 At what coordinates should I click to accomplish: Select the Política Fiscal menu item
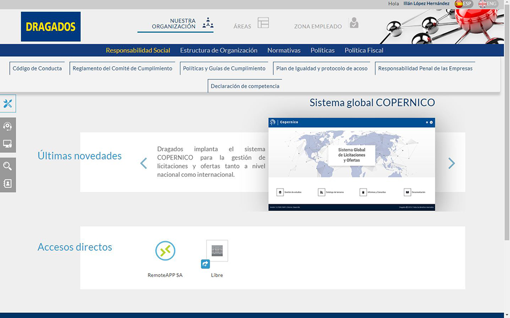click(x=364, y=50)
